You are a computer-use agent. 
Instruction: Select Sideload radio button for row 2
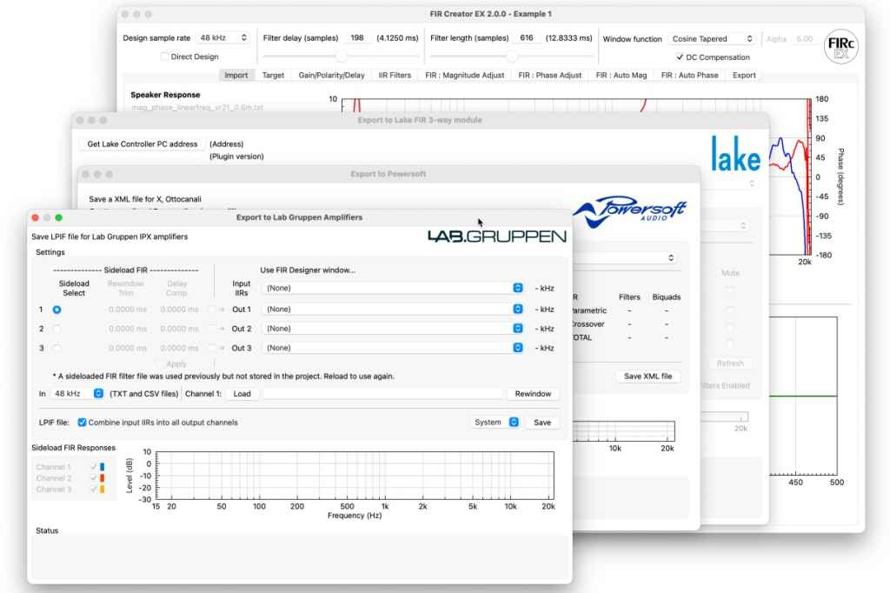pyautogui.click(x=56, y=329)
